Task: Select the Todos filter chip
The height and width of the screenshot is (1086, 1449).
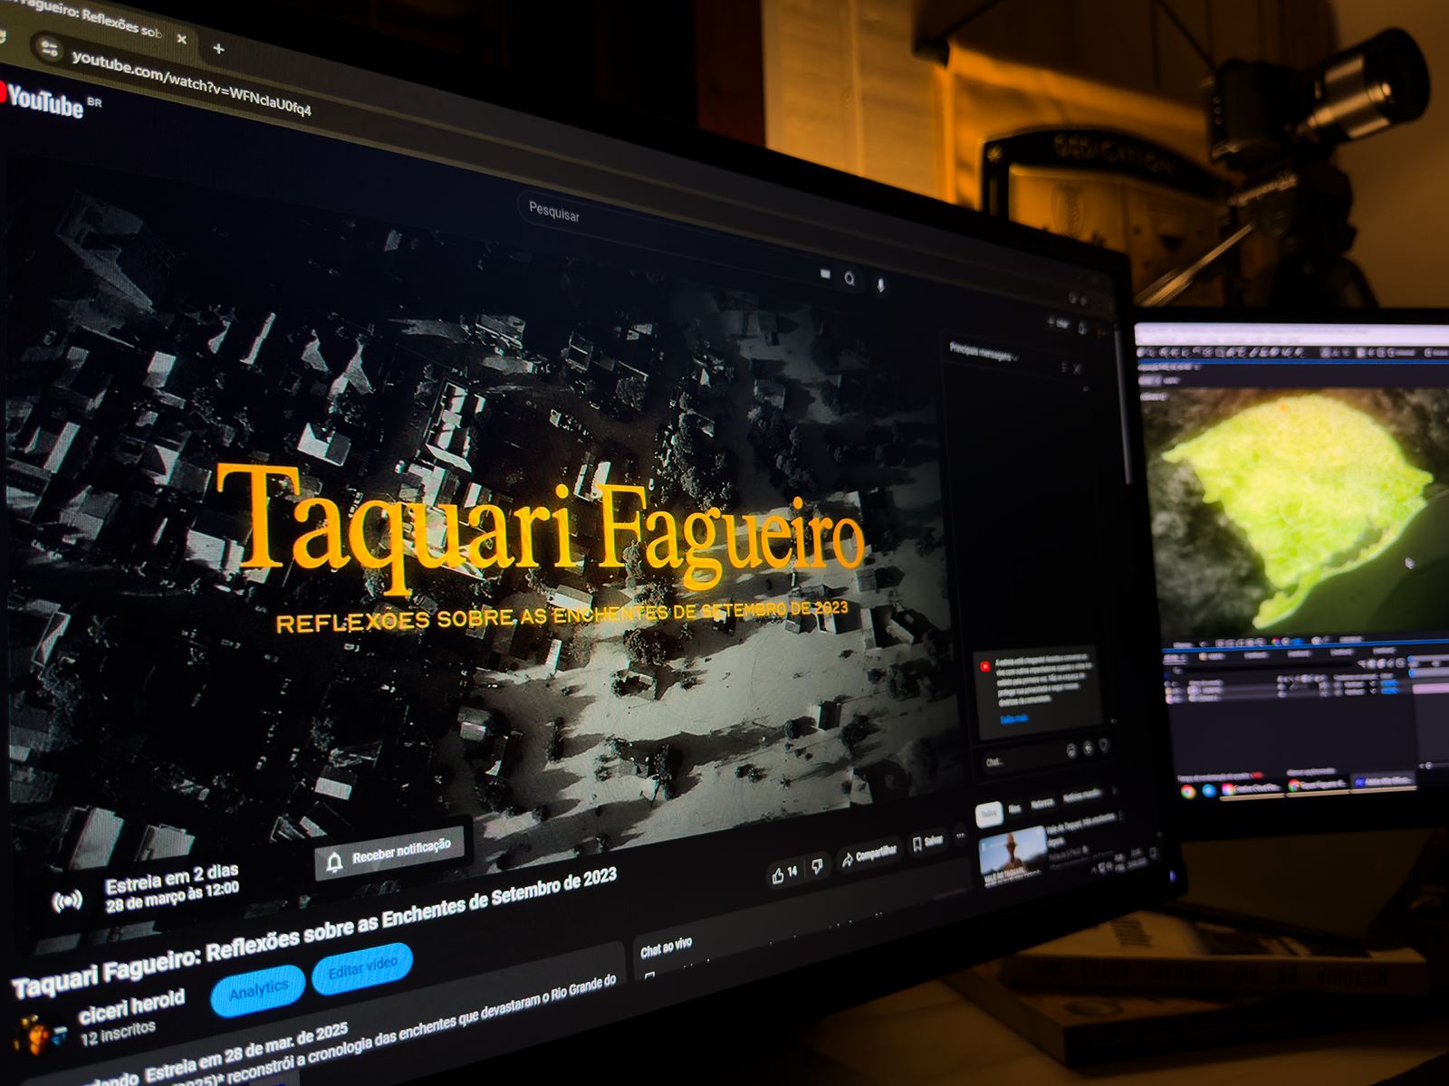Action: (x=988, y=814)
